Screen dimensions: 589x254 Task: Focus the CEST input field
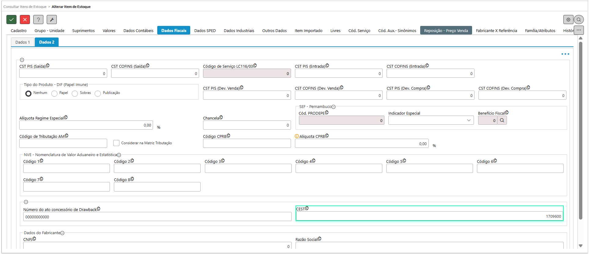point(429,216)
